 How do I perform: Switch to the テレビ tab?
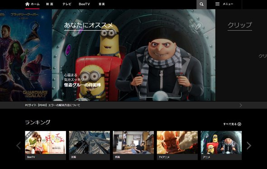coord(67,4)
